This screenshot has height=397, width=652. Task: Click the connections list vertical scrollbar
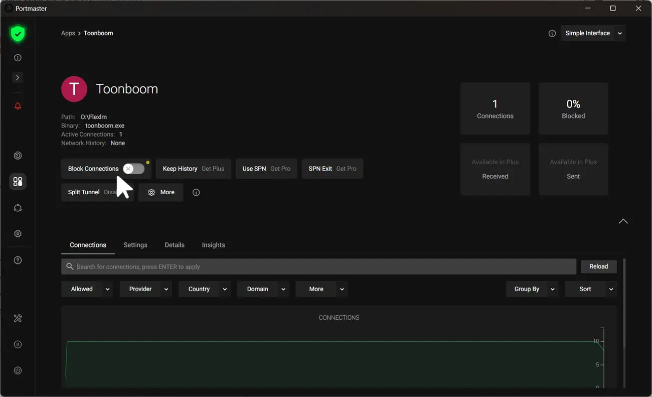pos(624,304)
